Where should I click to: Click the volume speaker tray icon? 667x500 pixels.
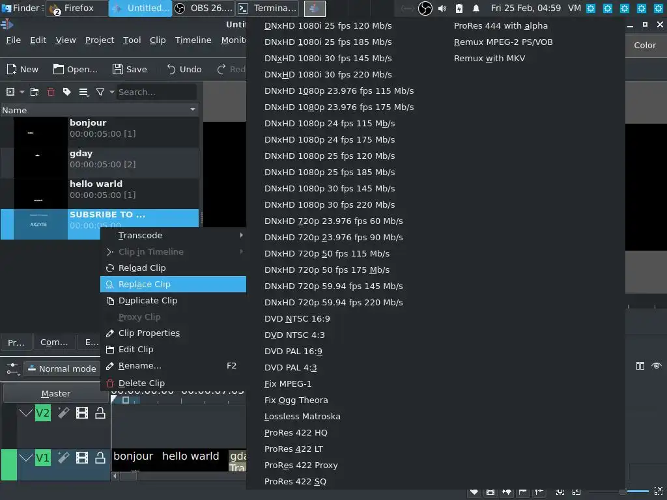tap(442, 8)
